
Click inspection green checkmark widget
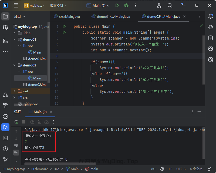201,26
